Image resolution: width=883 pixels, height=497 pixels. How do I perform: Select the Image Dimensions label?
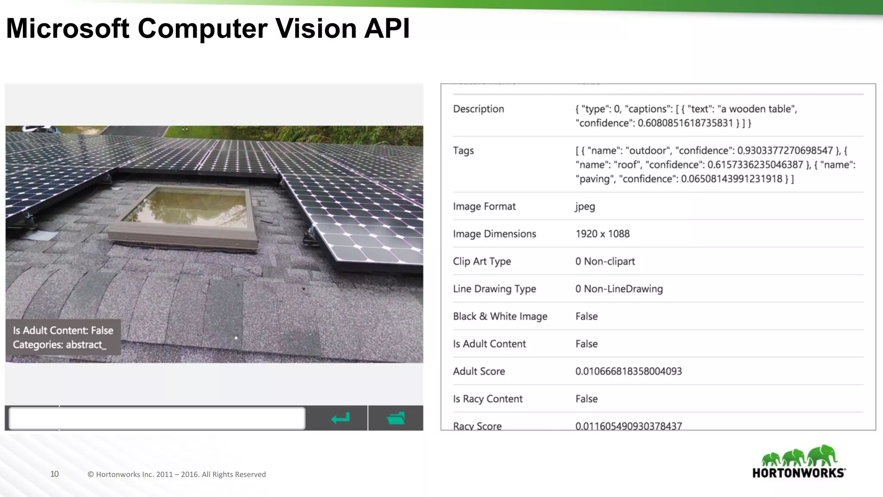coord(494,234)
